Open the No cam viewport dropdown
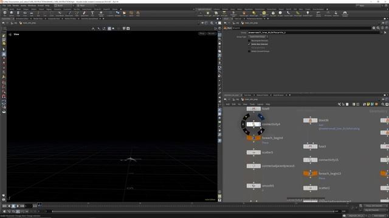The width and height of the screenshot is (389, 218). (212, 33)
